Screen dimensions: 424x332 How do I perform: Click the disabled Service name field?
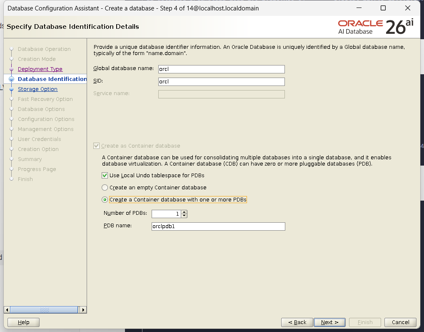pyautogui.click(x=222, y=94)
